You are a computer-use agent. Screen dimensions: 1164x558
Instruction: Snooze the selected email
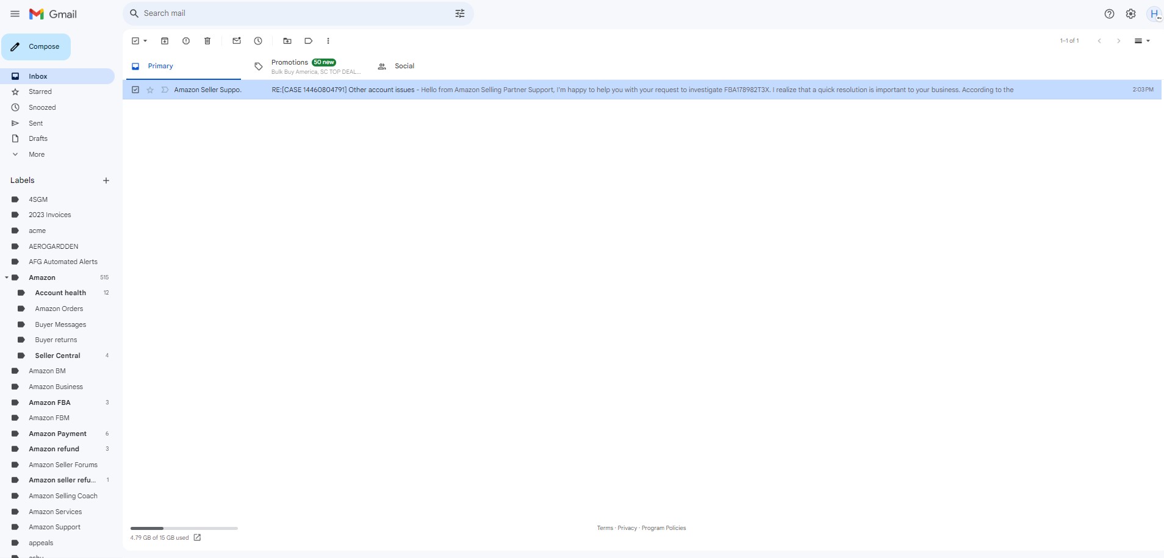coord(258,41)
